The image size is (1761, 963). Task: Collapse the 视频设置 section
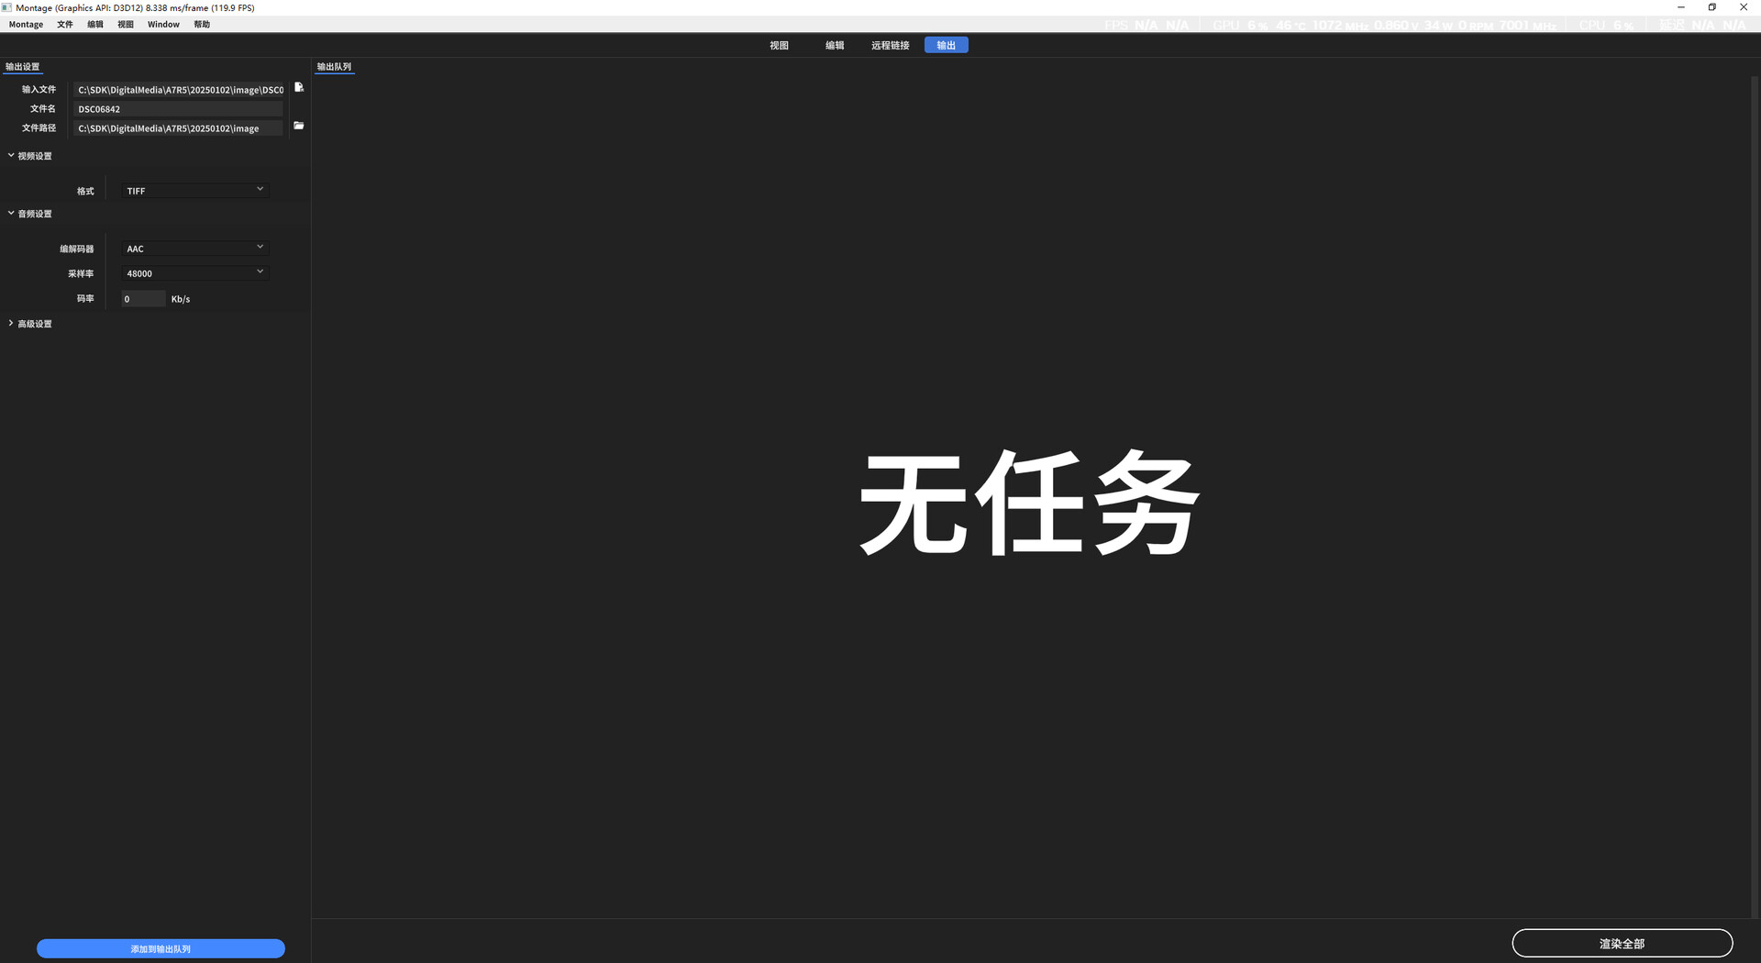pyautogui.click(x=11, y=156)
